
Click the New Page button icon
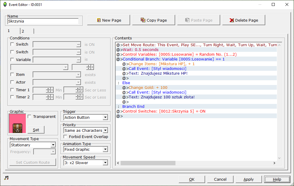point(99,20)
